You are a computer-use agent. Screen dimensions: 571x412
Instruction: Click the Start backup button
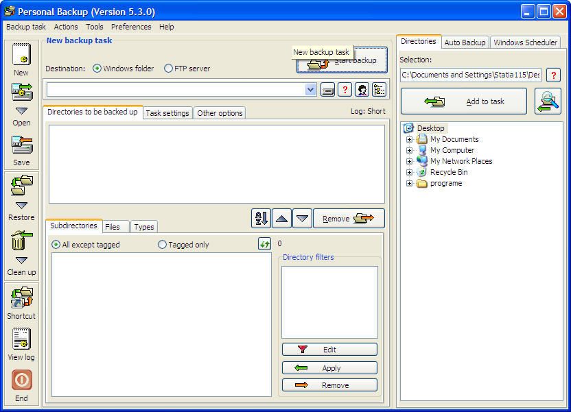point(342,60)
